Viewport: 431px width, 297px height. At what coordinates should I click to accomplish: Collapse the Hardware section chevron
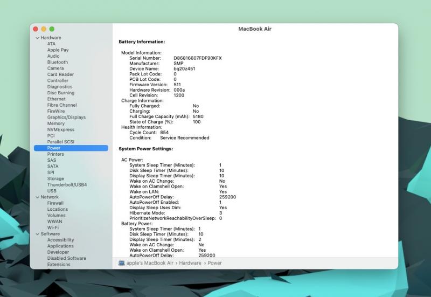37,38
